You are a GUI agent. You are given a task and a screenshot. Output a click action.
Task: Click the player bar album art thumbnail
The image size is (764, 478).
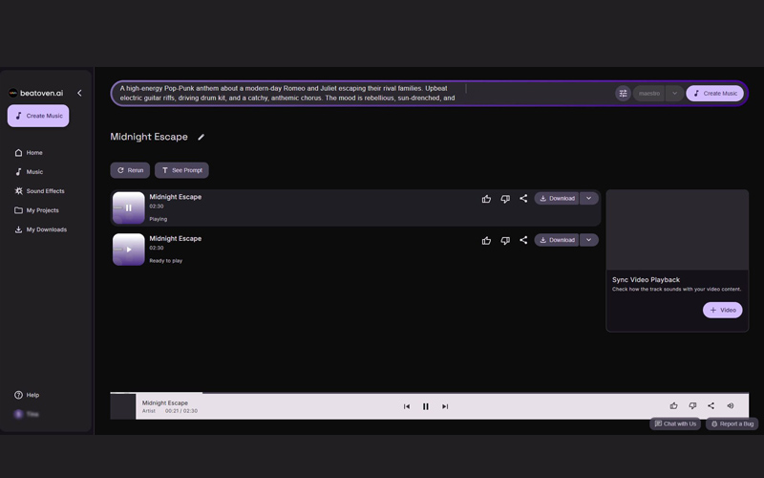pos(123,406)
